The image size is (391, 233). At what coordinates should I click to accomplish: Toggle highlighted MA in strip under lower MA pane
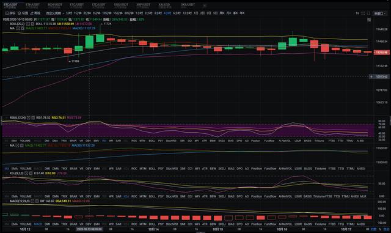click(x=7, y=169)
